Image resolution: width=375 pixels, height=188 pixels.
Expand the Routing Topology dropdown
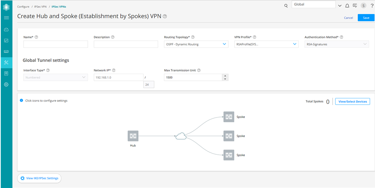point(224,44)
